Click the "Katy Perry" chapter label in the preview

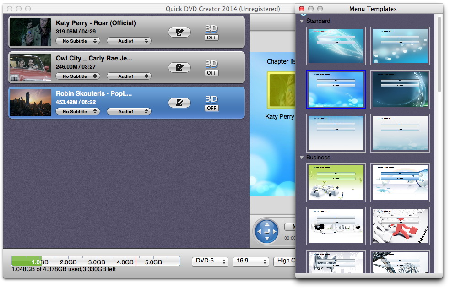click(280, 116)
